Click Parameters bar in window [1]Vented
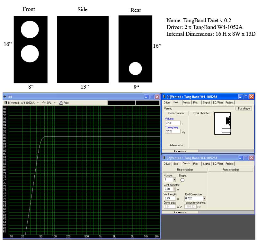The width and height of the screenshot is (257, 240). (x=180, y=151)
